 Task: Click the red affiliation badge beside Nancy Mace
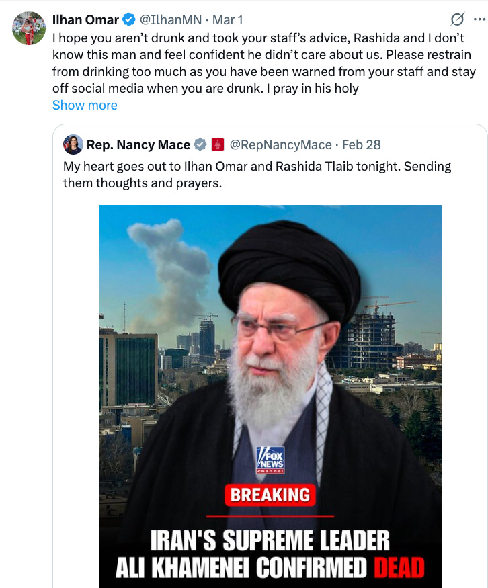tap(218, 144)
